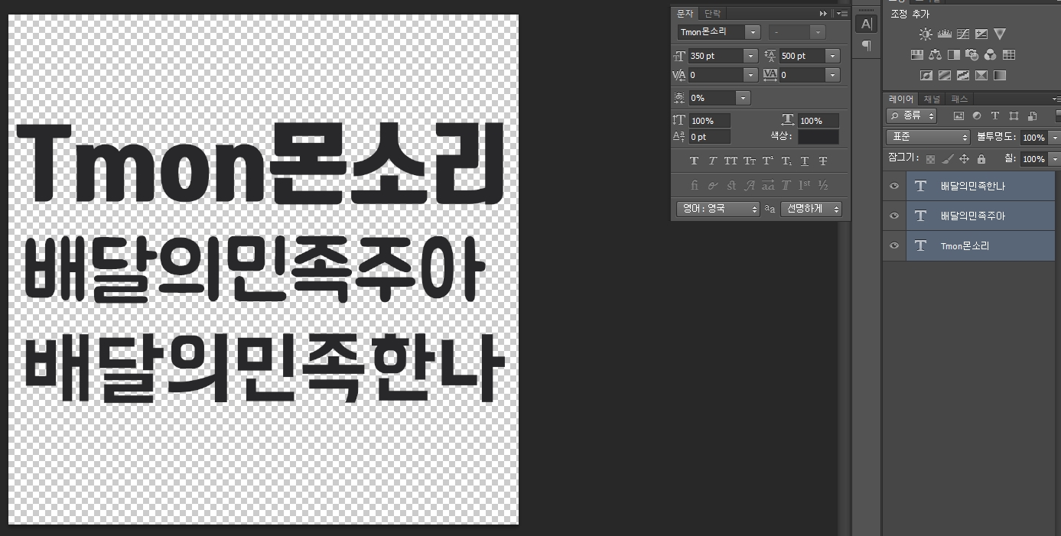Open the leading 500 pt dropdown
This screenshot has width=1061, height=536.
click(x=833, y=56)
